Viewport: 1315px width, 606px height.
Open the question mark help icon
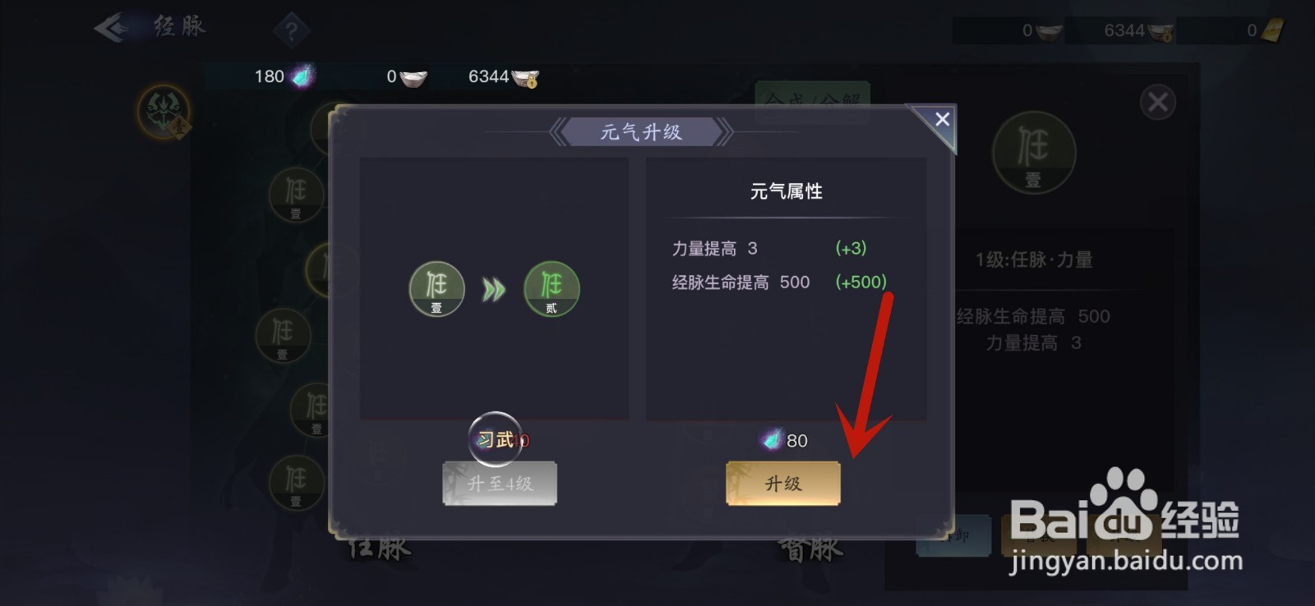(291, 31)
